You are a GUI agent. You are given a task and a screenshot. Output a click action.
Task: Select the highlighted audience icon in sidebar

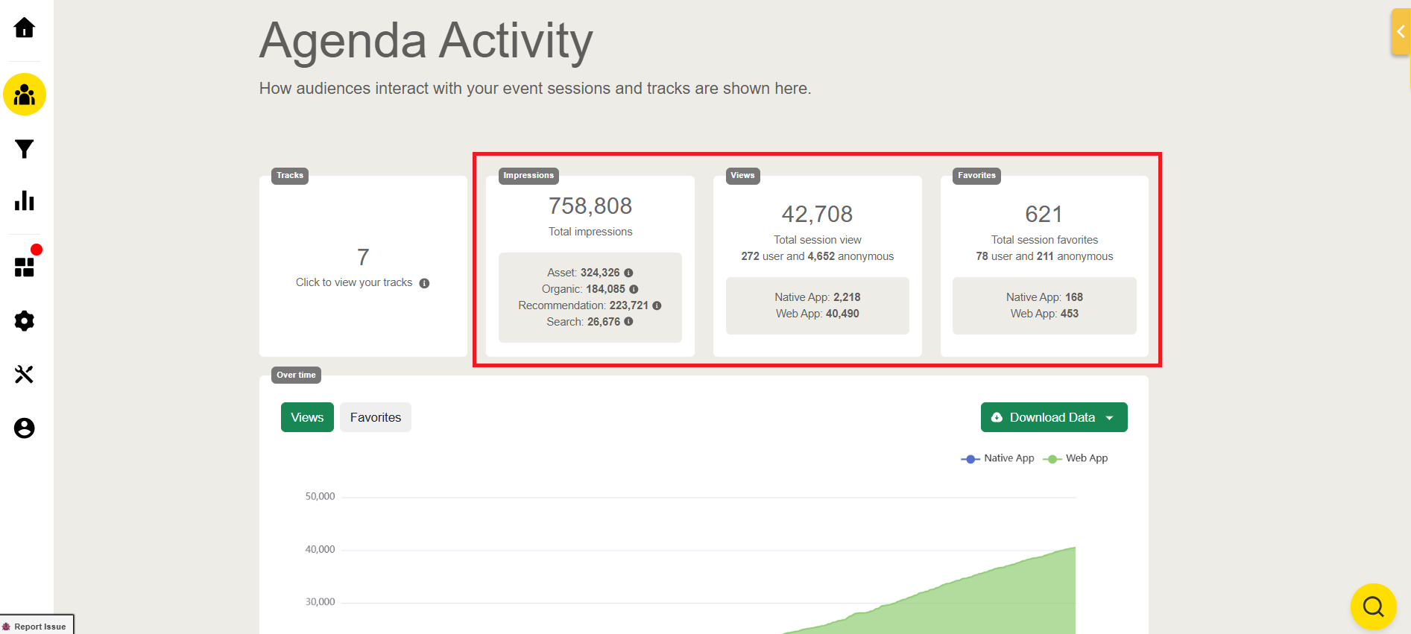tap(25, 95)
